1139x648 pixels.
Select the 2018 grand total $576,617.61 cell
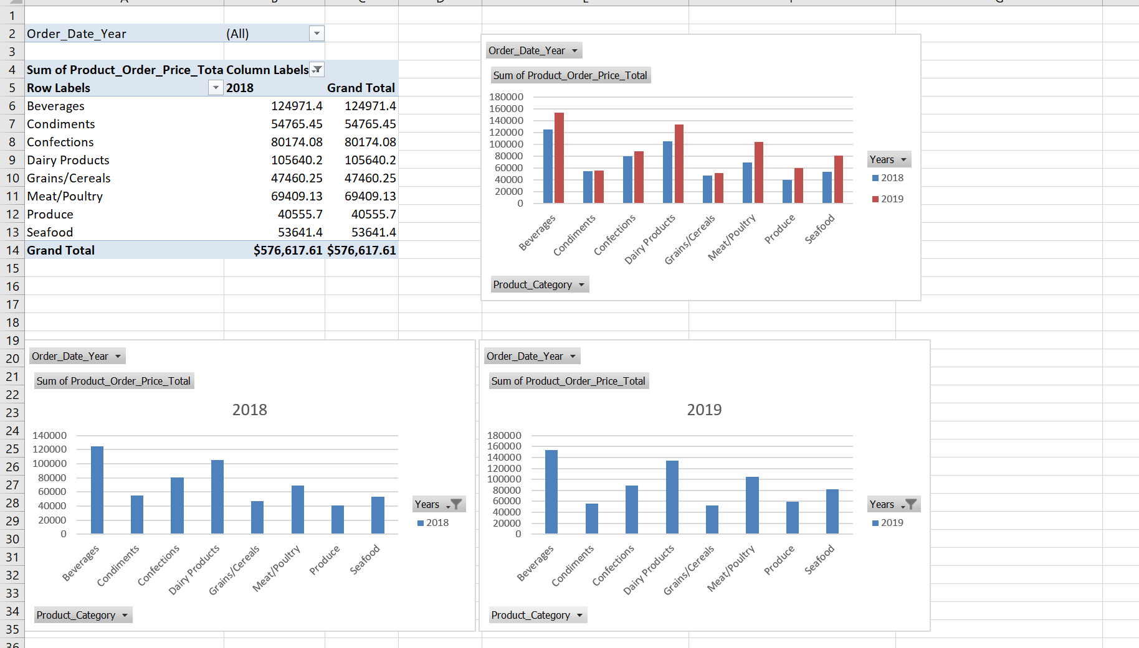(274, 250)
